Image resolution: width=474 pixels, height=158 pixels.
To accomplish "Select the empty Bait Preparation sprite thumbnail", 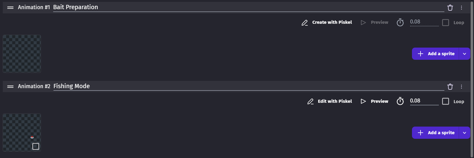I will [x=22, y=54].
